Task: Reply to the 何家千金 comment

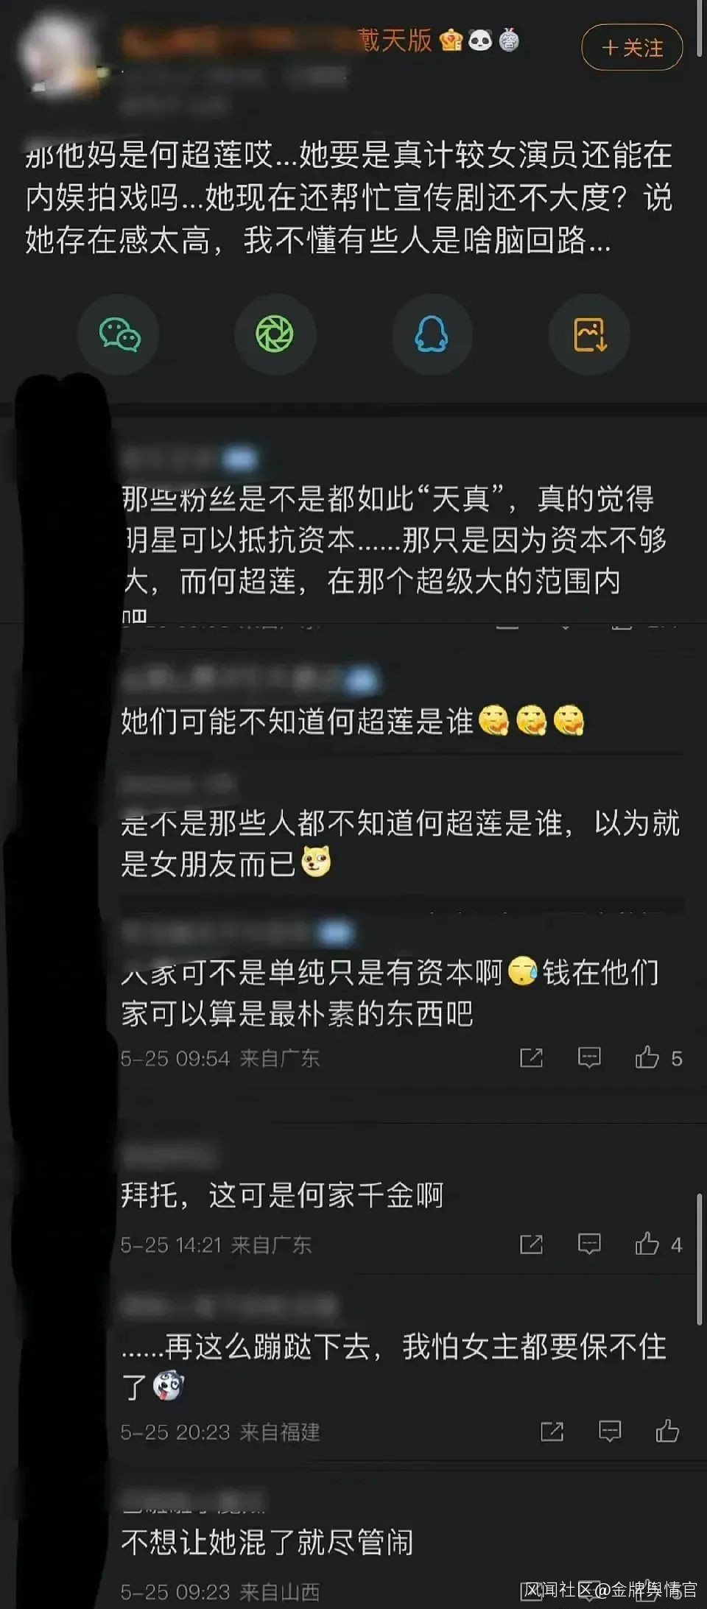Action: 589,1244
